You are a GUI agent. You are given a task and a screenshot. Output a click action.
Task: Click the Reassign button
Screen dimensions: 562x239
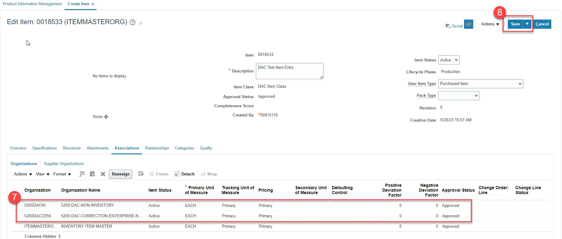point(121,174)
